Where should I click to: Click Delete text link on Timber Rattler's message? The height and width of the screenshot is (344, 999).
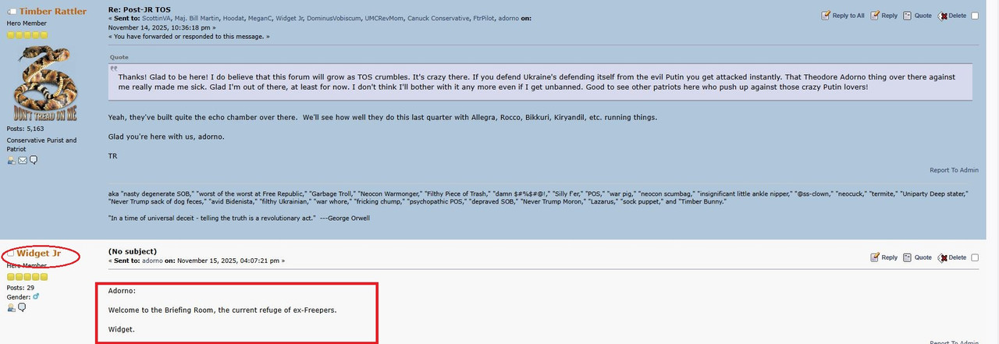coord(958,16)
